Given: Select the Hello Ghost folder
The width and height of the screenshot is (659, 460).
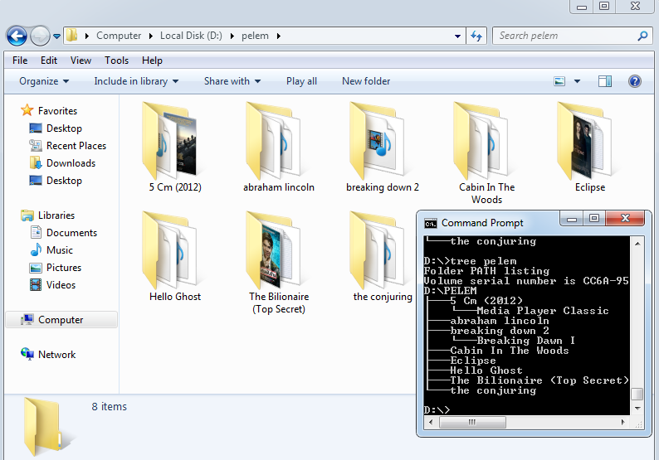Looking at the screenshot, I should coord(175,256).
